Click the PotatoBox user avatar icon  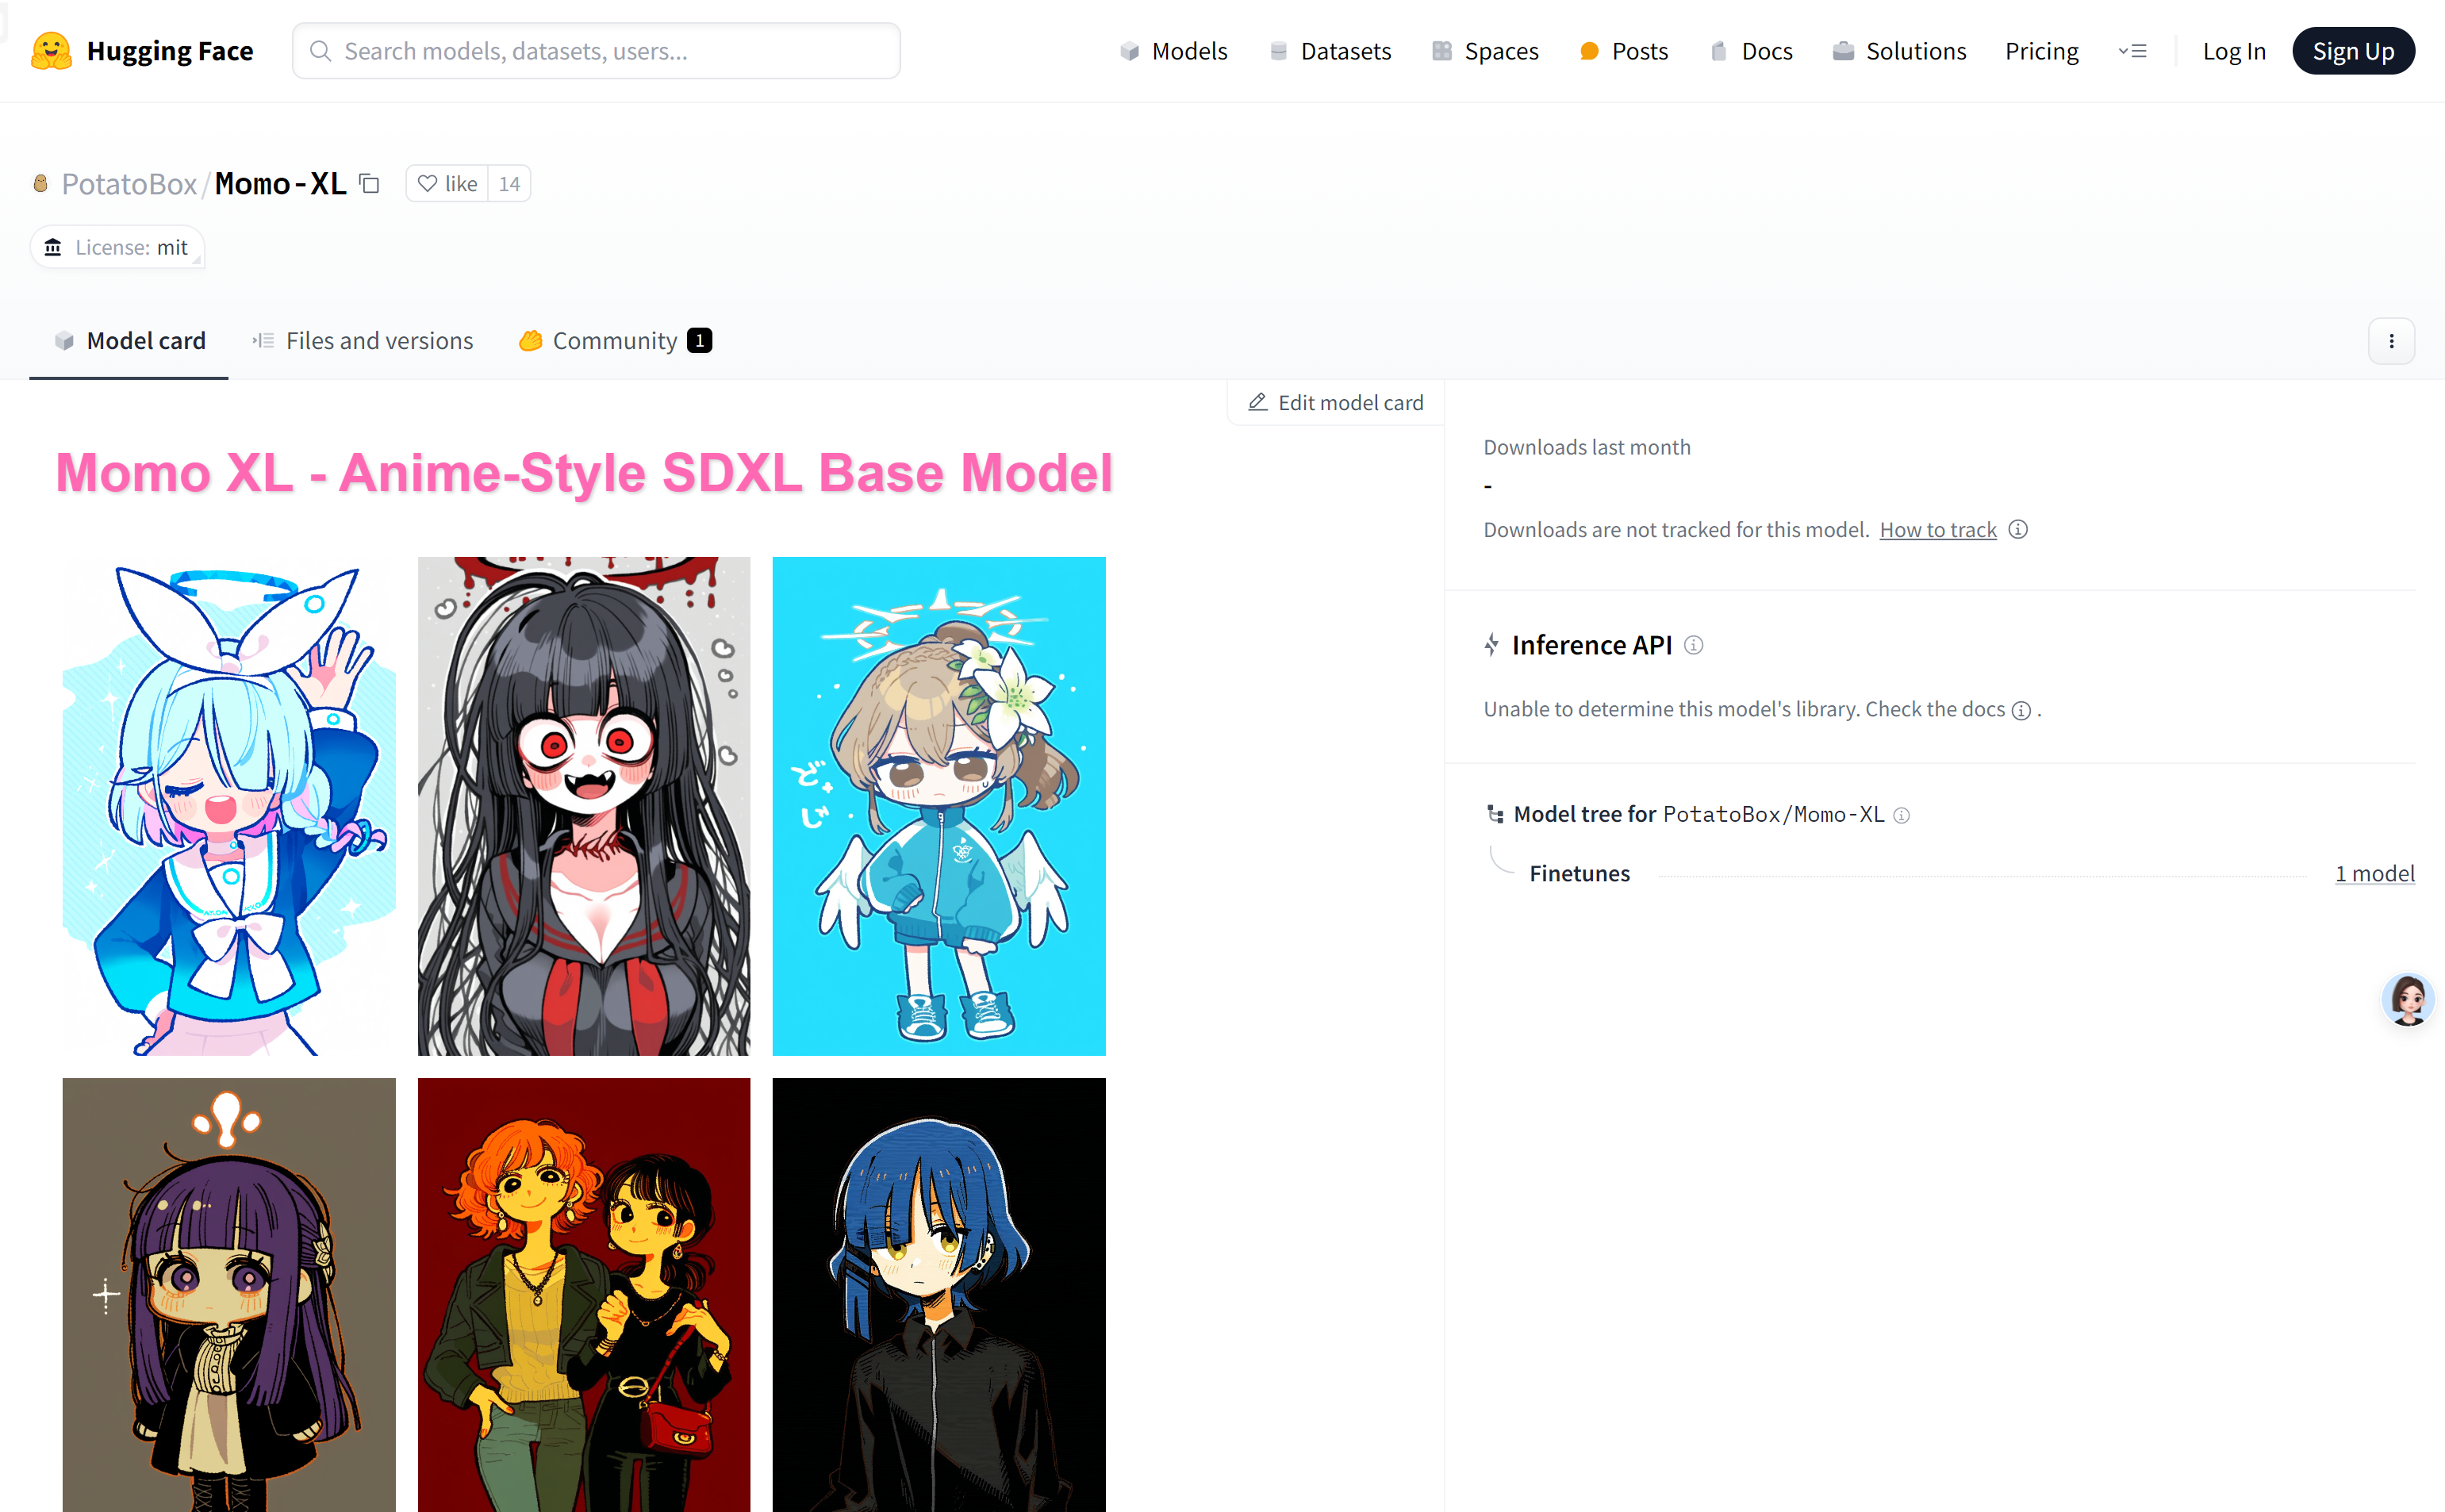41,184
